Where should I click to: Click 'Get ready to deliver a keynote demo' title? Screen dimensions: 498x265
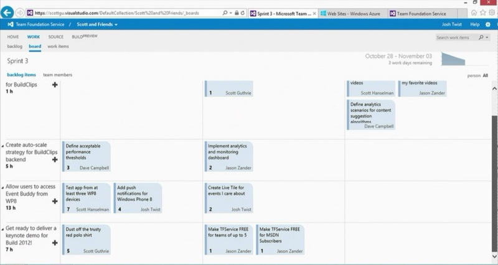31,235
